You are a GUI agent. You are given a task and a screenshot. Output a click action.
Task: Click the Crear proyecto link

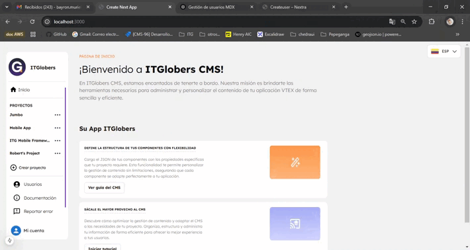tap(32, 168)
